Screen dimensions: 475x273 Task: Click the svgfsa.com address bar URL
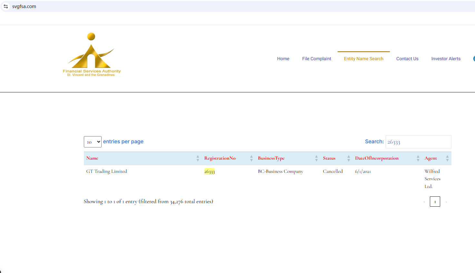[x=24, y=6]
